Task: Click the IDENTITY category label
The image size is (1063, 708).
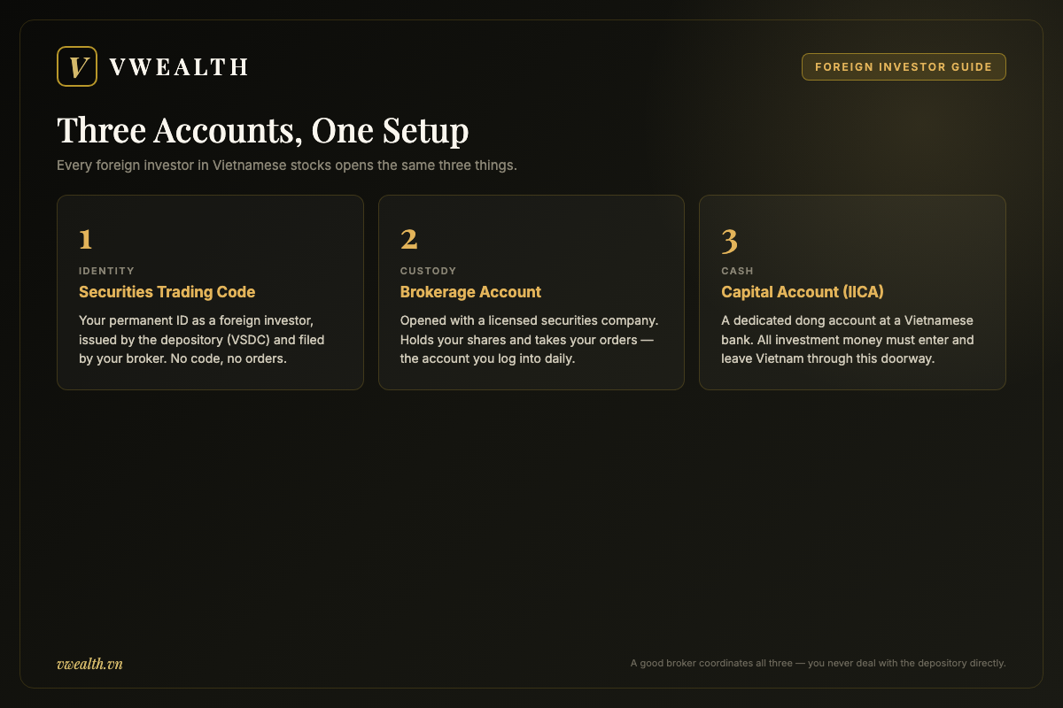Action: pos(106,271)
